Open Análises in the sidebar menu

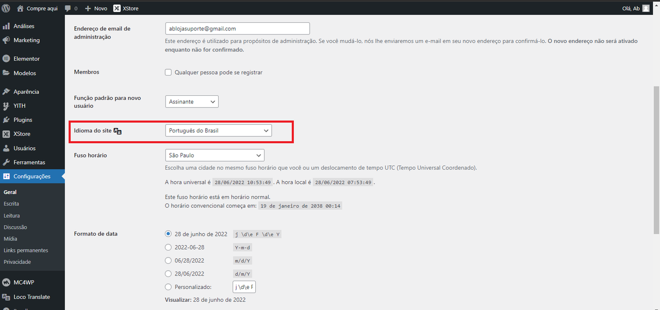[24, 26]
